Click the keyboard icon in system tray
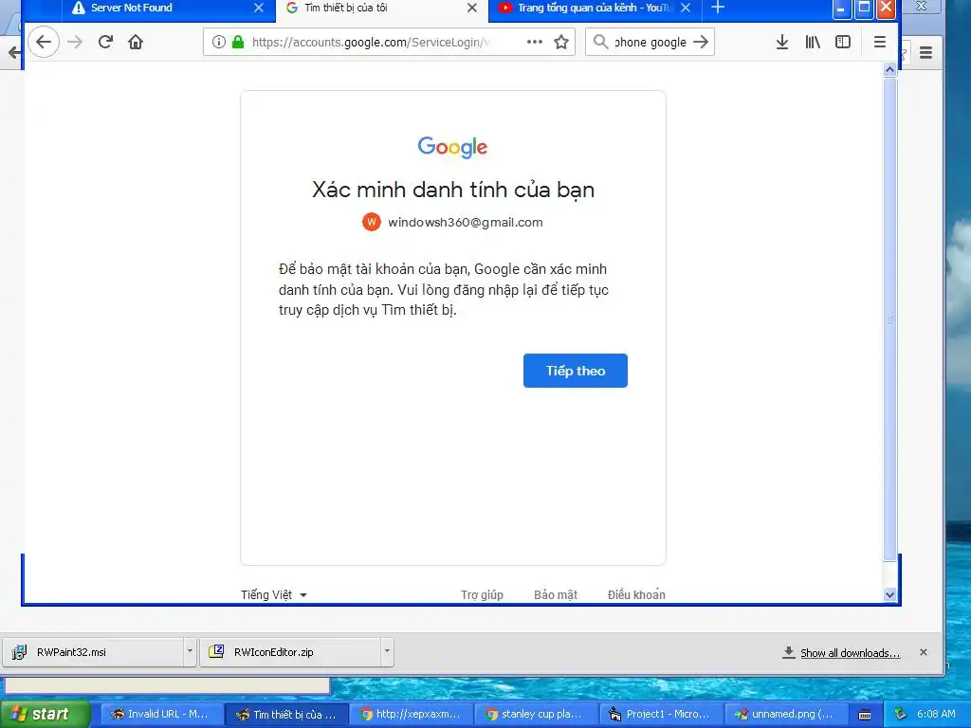 point(865,715)
